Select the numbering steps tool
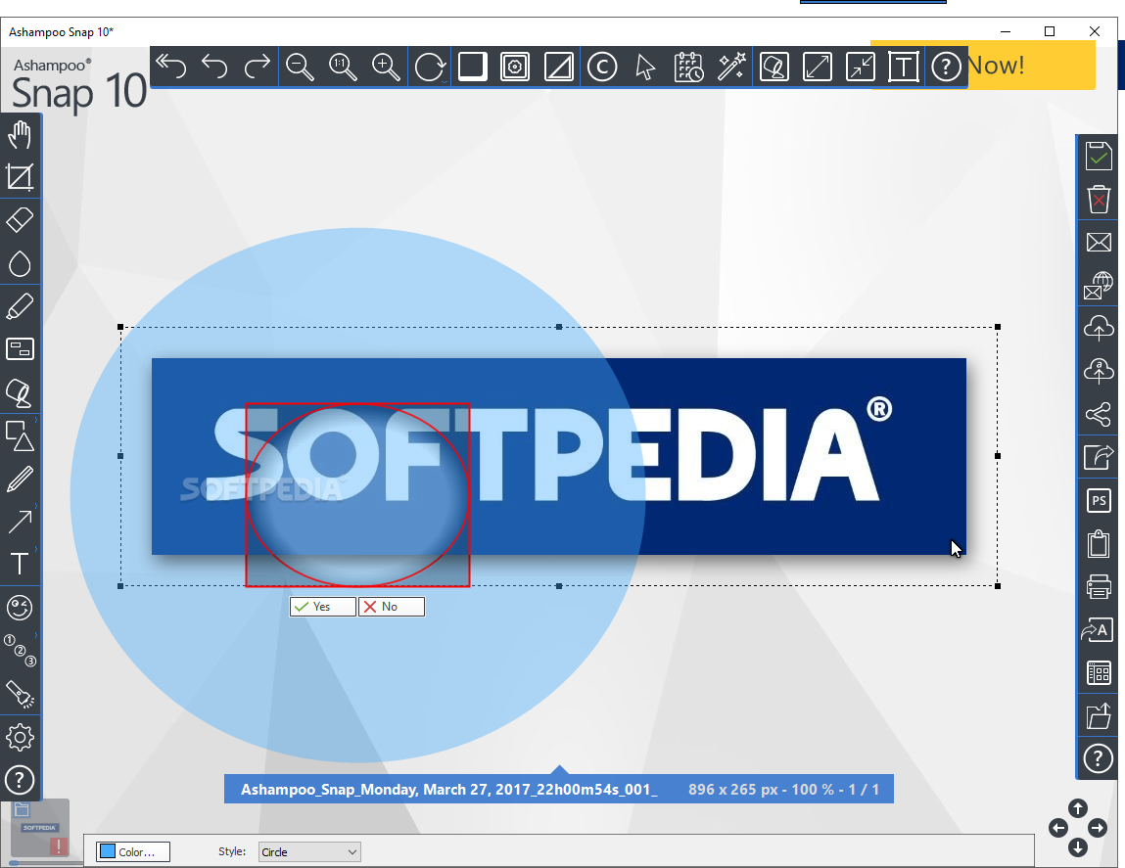This screenshot has height=868, width=1125. (x=21, y=651)
